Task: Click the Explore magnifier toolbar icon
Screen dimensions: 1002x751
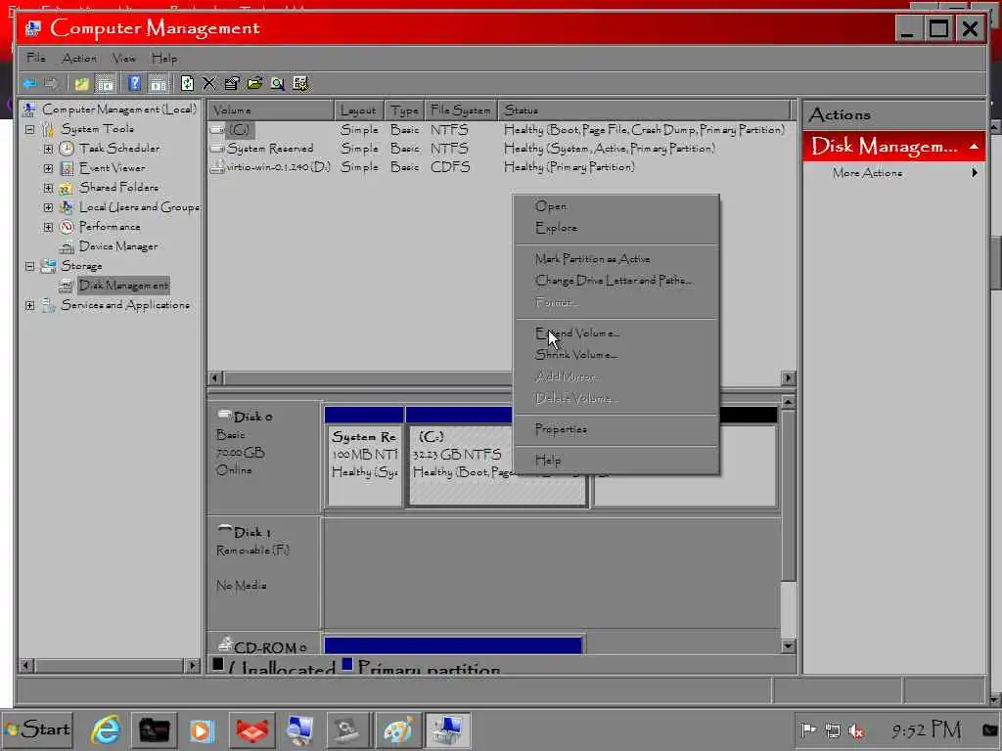Action: 277,84
